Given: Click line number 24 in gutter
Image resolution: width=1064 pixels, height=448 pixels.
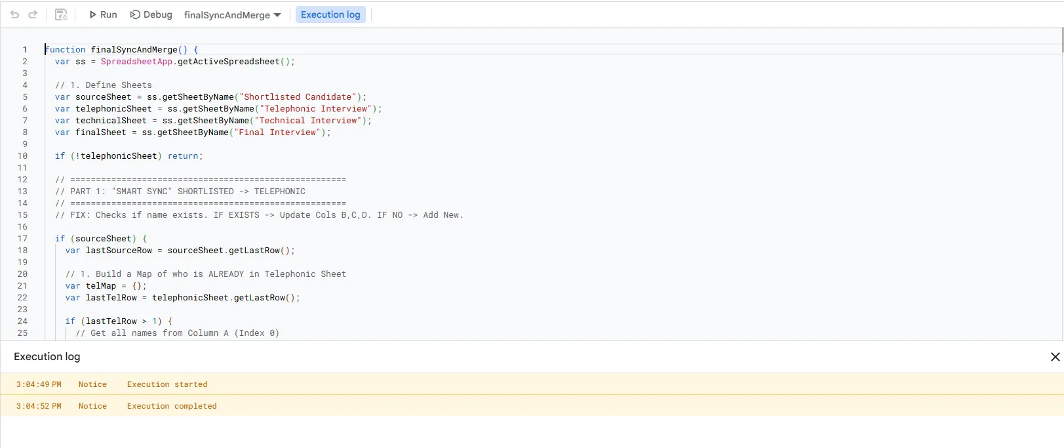Looking at the screenshot, I should [x=22, y=321].
